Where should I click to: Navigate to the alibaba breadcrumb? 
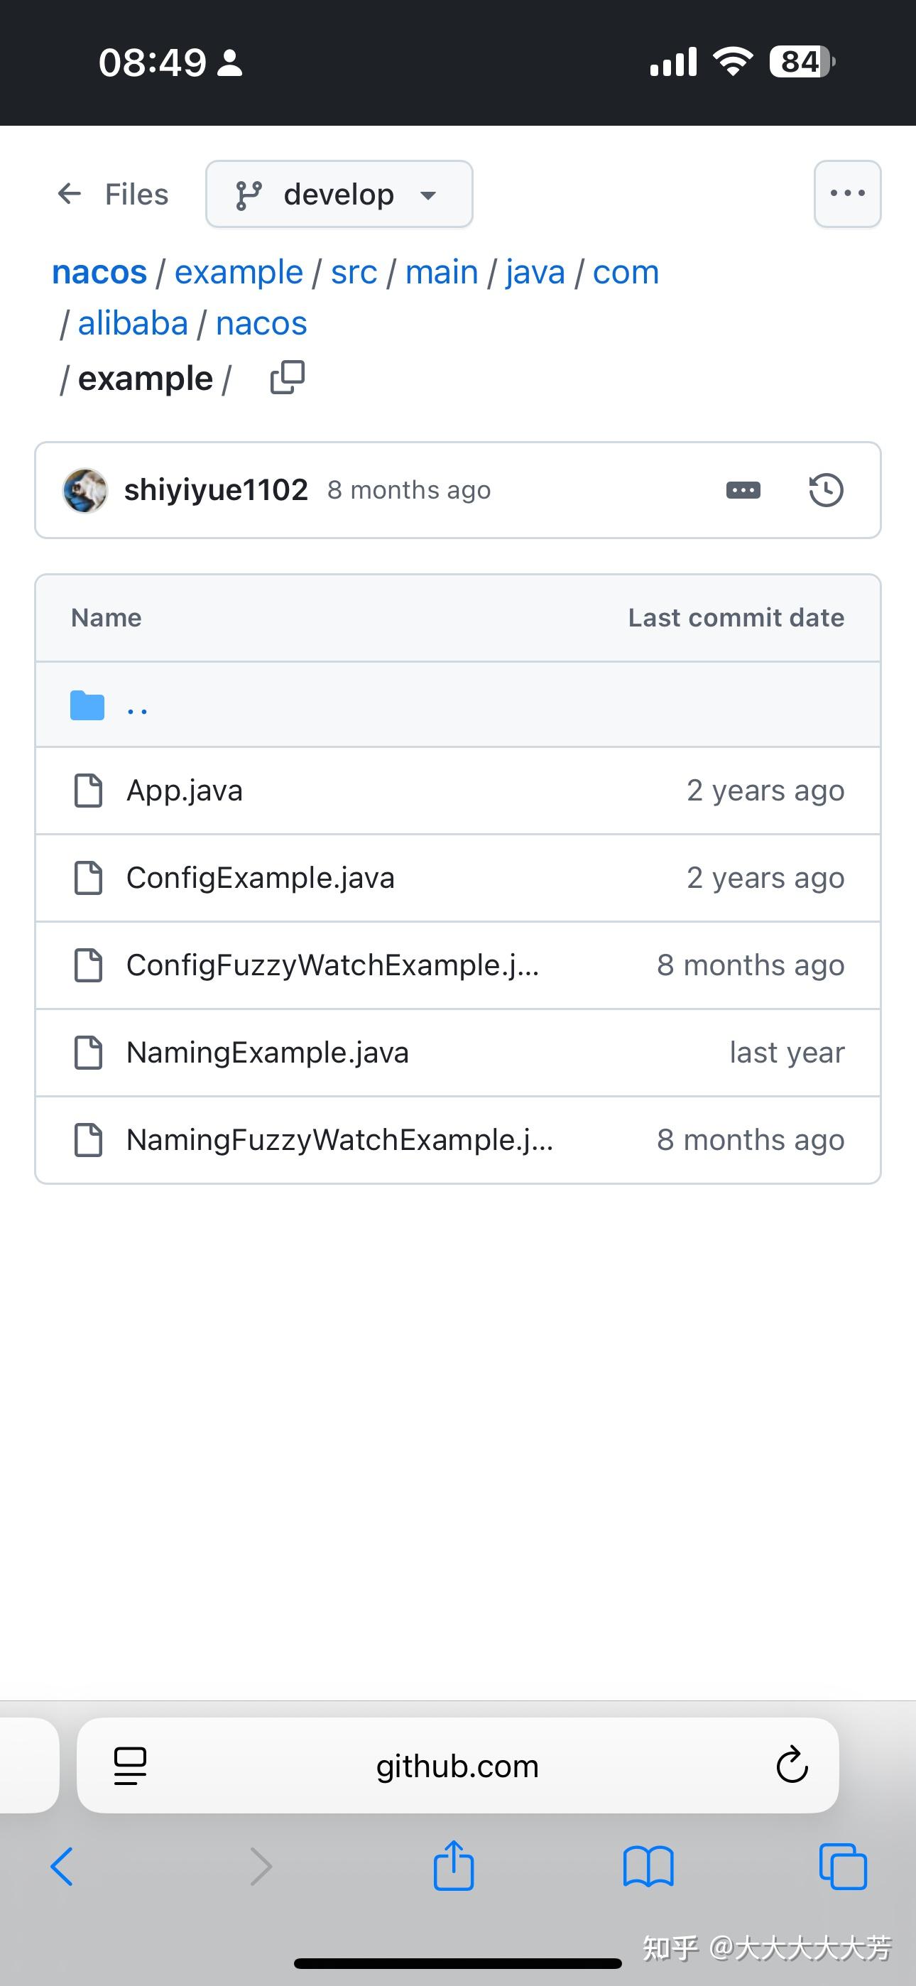[133, 323]
